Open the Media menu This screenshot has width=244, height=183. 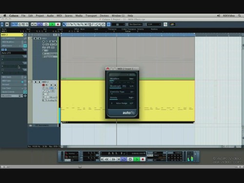79,16
